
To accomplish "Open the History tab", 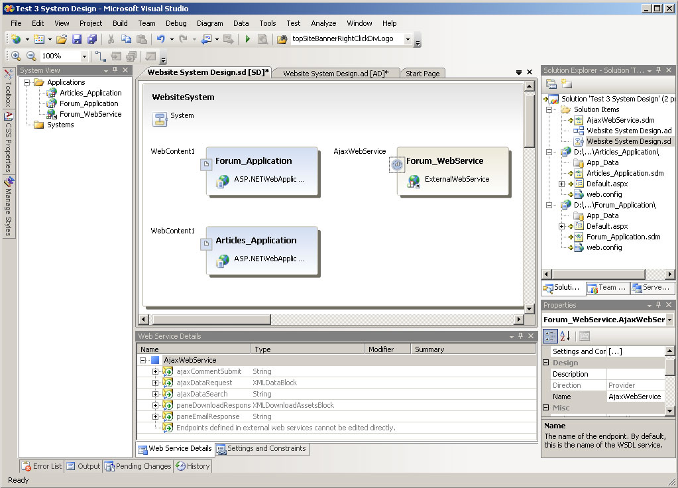I will [193, 466].
